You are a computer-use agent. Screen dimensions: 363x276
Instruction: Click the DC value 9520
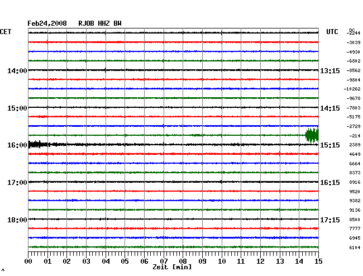[355, 192]
